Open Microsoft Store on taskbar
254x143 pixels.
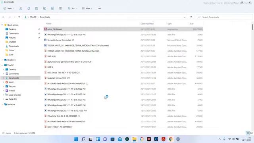point(112,139)
